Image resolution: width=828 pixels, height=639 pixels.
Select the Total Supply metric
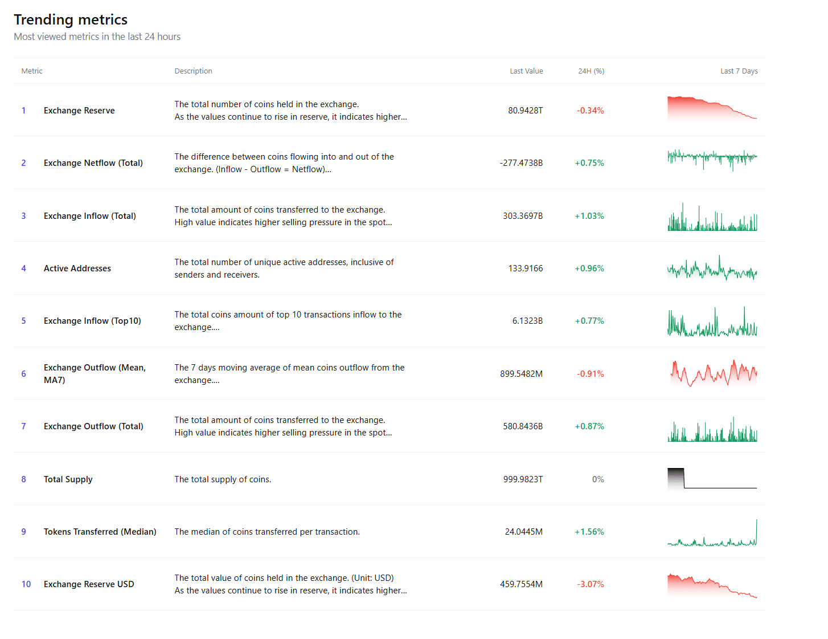click(68, 479)
